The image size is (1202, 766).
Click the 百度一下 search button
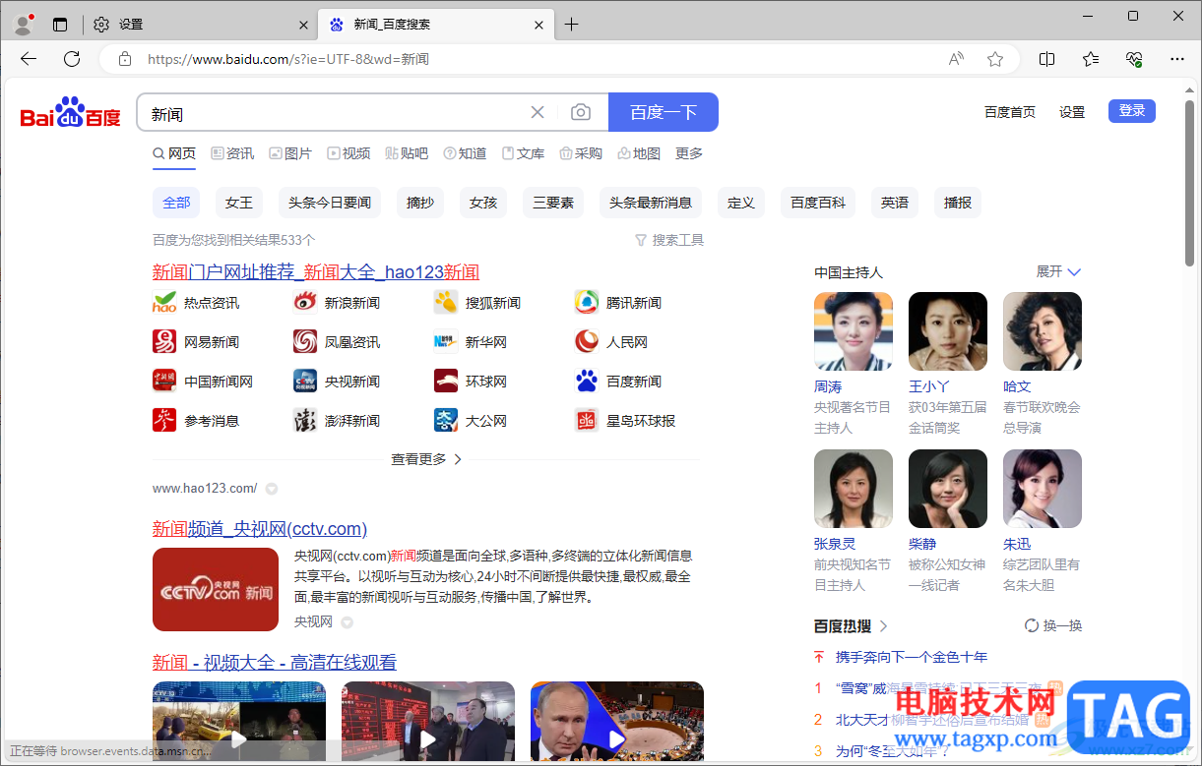click(664, 112)
